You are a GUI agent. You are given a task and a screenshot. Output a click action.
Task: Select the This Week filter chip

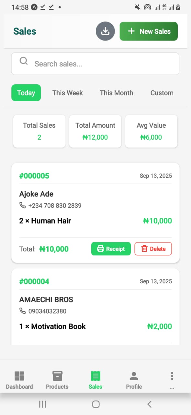(x=67, y=93)
